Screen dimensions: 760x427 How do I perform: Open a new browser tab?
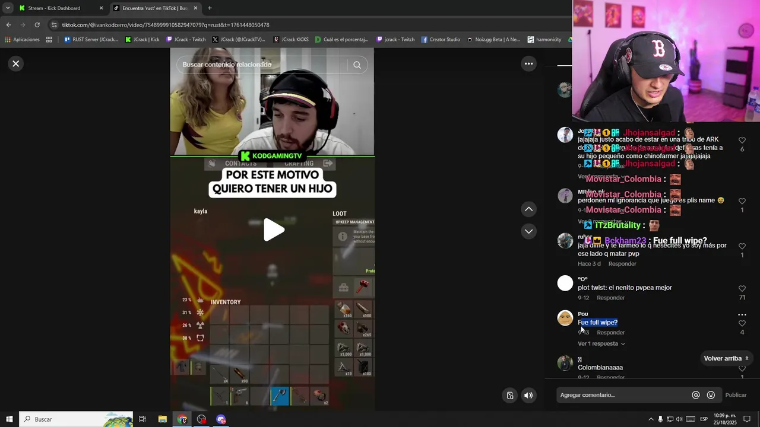pyautogui.click(x=210, y=8)
